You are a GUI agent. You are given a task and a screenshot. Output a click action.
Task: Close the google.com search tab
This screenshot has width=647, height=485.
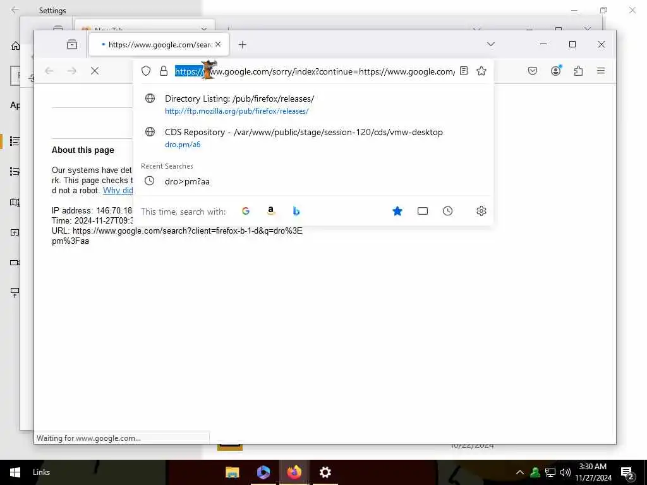point(218,44)
